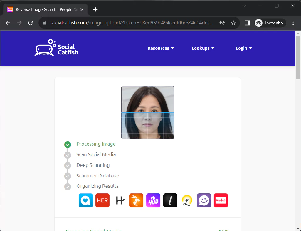The height and width of the screenshot is (231, 301).
Task: Click the completed Processing Image checkmark
Action: click(x=68, y=144)
